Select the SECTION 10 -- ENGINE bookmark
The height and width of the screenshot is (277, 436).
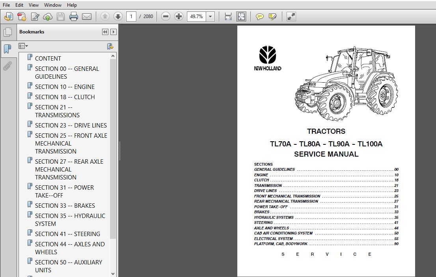point(65,87)
